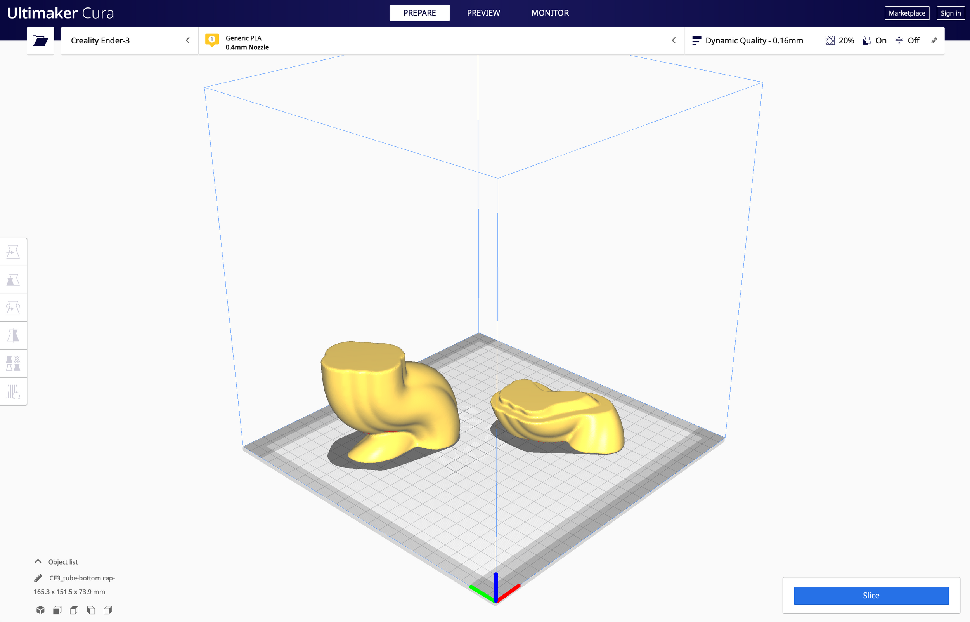Click the adhesion Off icon
This screenshot has height=622, width=970.
click(x=899, y=40)
